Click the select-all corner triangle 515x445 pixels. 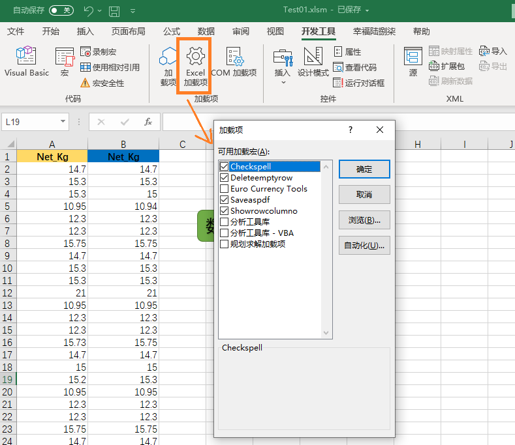(x=10, y=144)
